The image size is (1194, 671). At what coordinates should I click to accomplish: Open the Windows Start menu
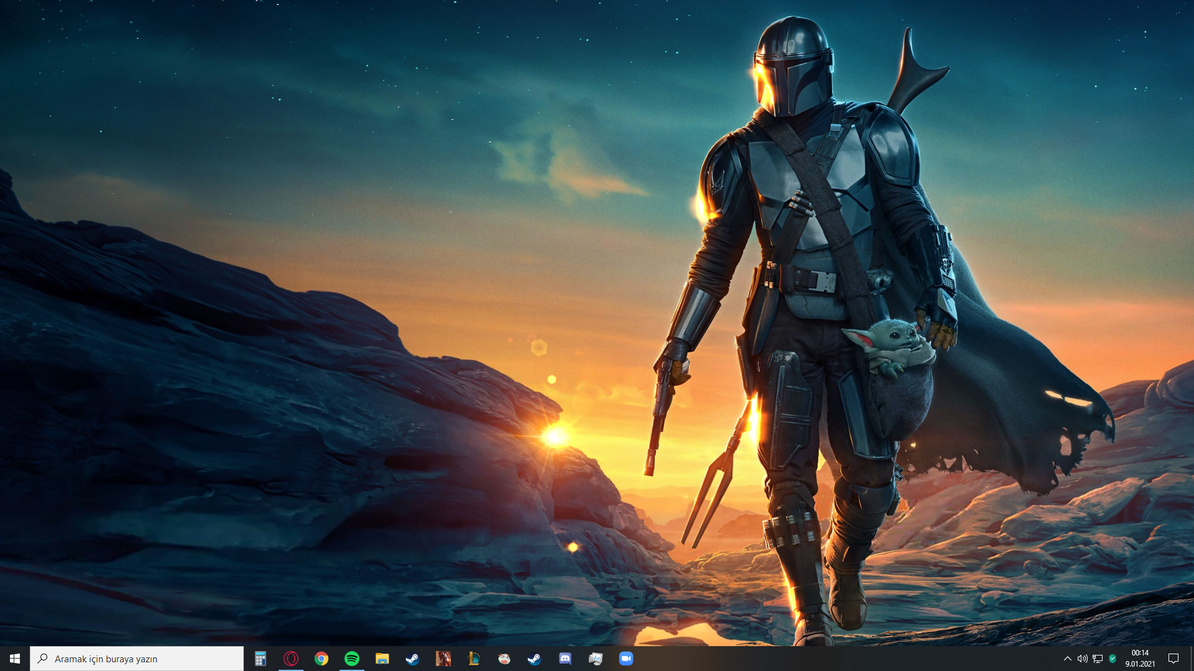click(15, 659)
